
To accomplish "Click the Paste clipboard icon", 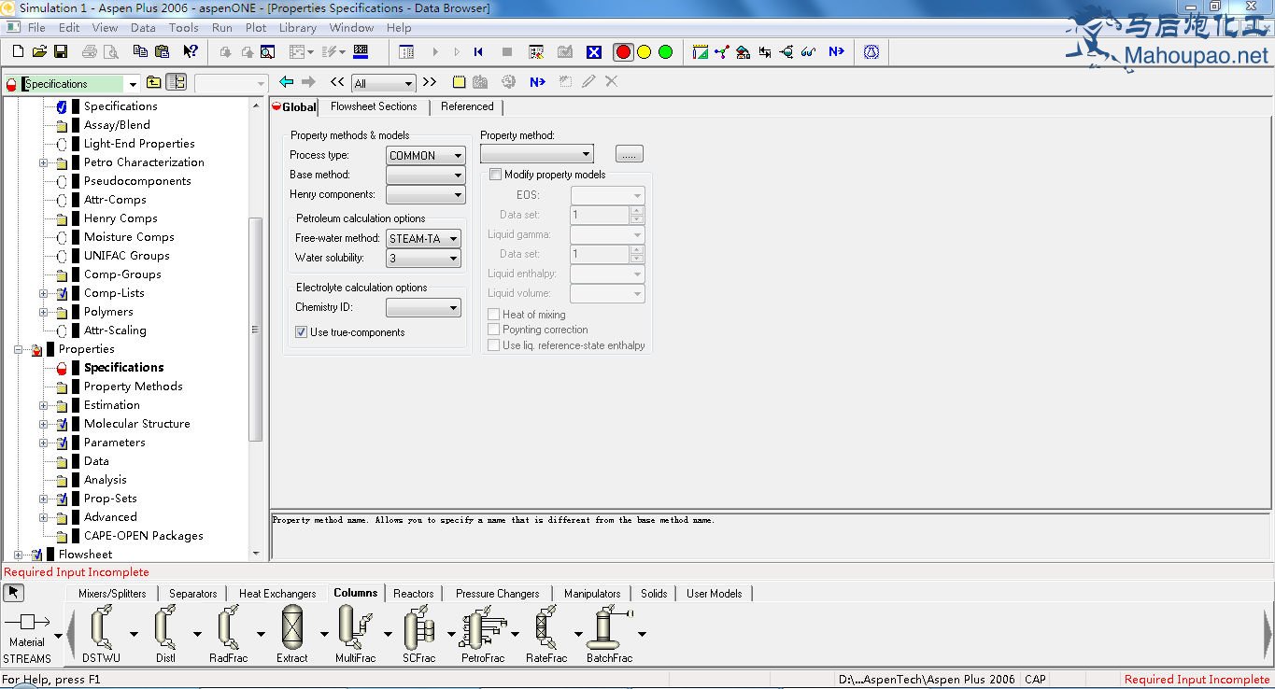I will click(x=163, y=51).
